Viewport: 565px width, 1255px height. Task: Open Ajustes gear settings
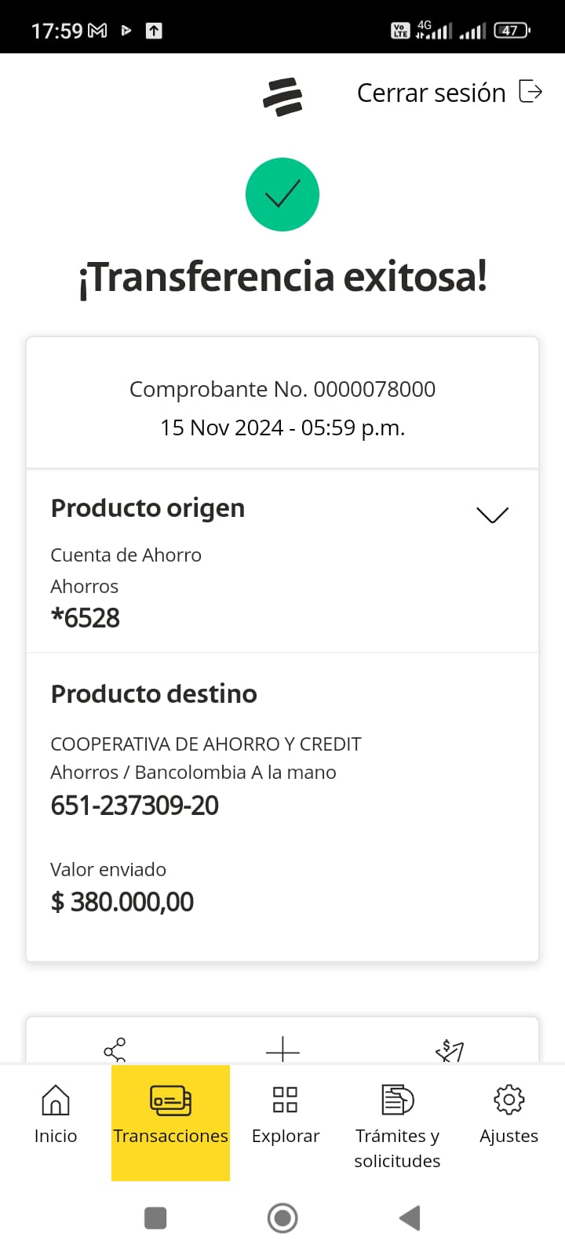tap(508, 1114)
